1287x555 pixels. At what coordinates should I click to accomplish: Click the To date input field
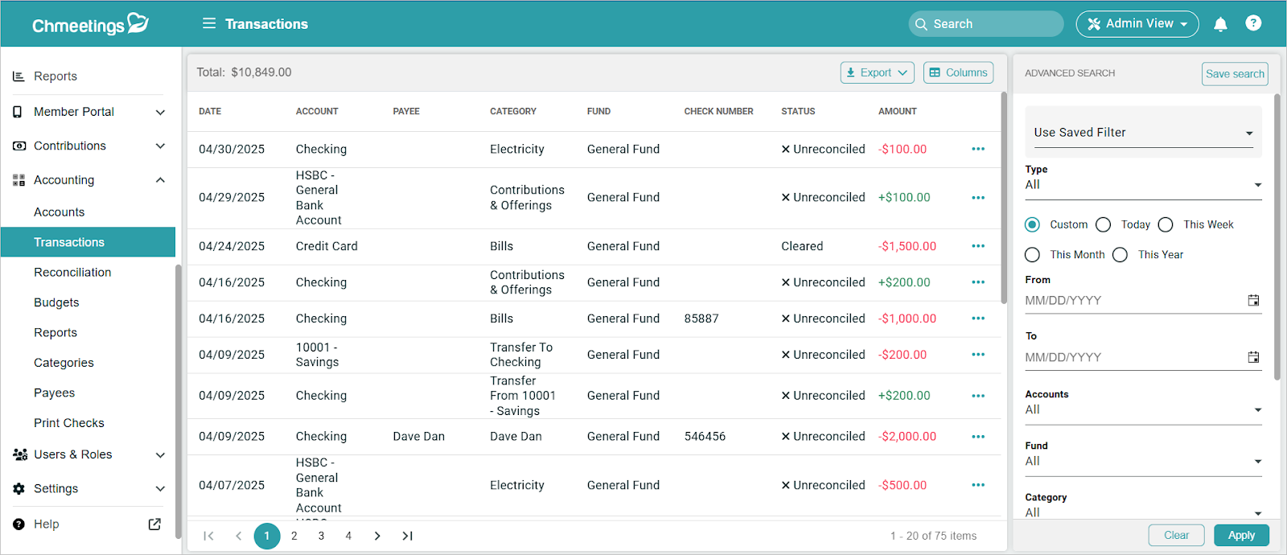point(1134,357)
